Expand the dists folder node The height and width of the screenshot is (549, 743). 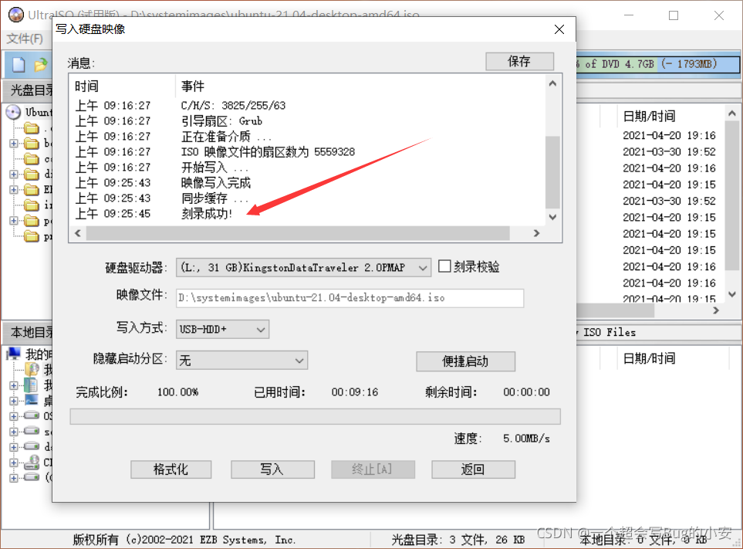[x=14, y=174]
